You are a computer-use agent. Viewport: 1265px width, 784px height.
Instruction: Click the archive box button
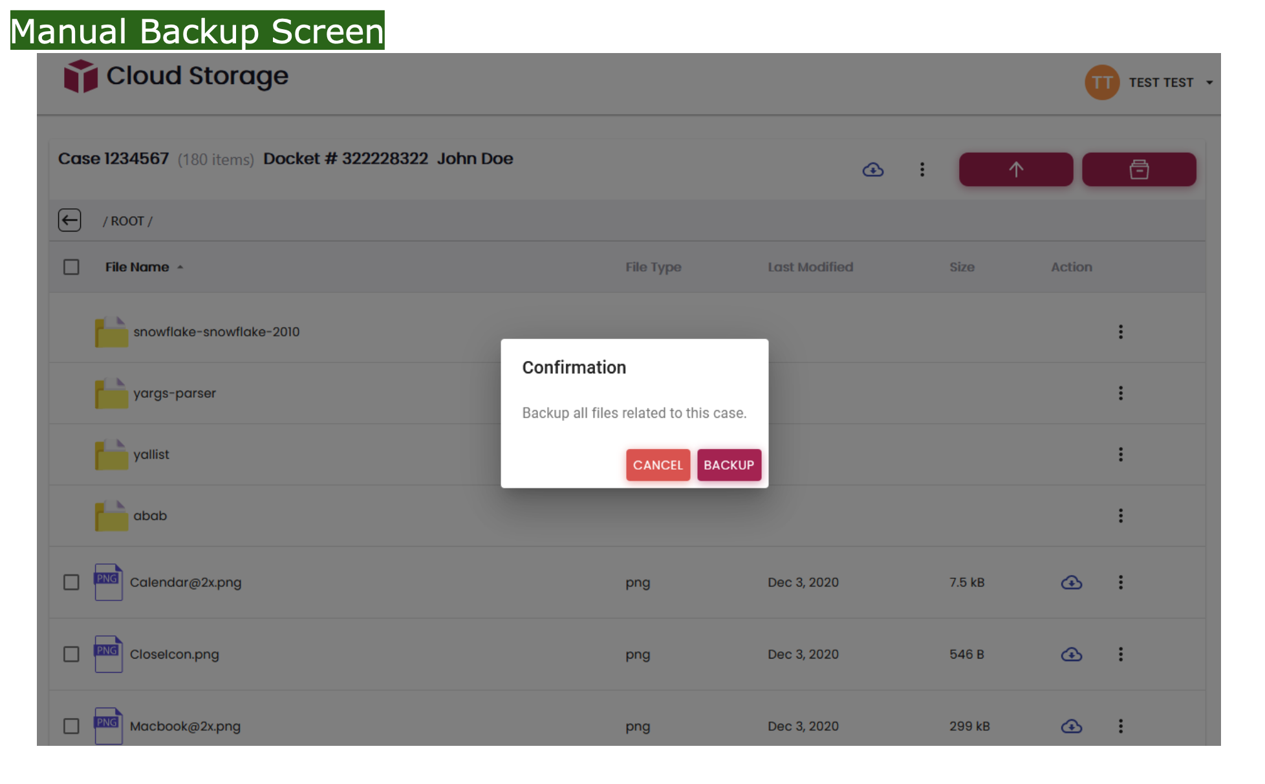click(1139, 169)
